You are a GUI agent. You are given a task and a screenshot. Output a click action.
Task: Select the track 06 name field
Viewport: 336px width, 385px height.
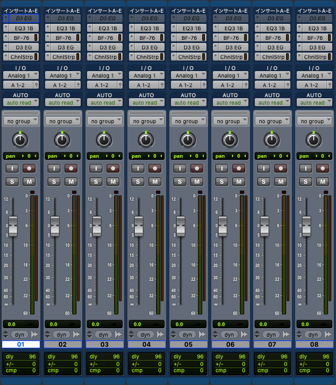tap(230, 345)
